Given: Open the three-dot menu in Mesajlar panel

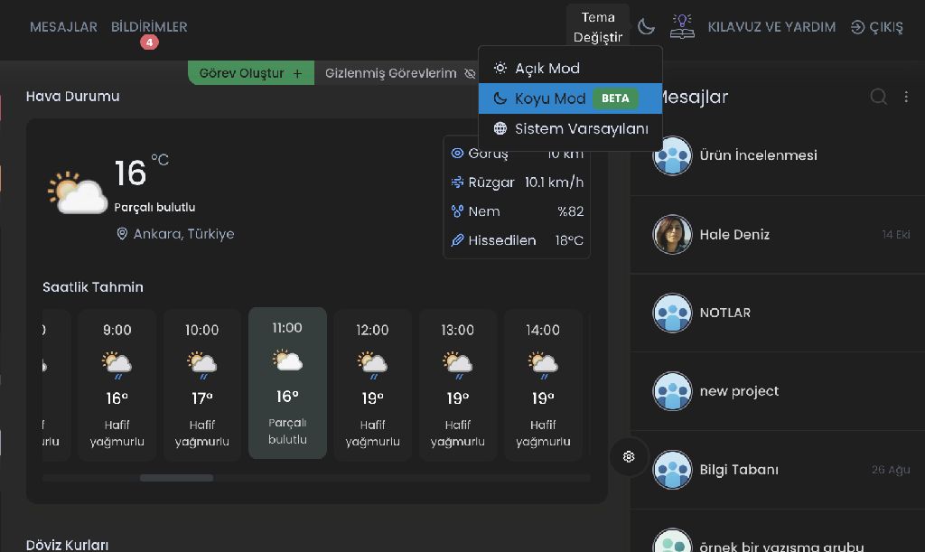Looking at the screenshot, I should tap(906, 97).
